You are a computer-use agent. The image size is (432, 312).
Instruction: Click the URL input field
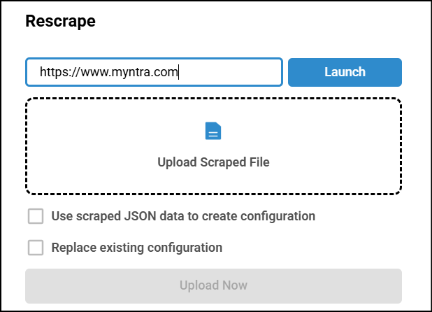pos(154,72)
